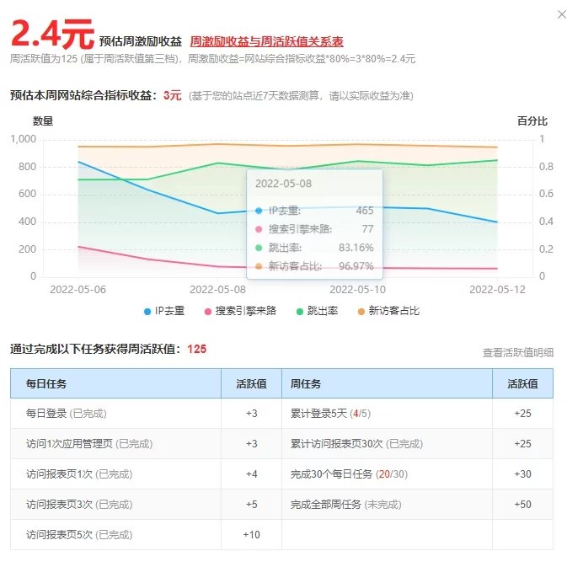Click the 跳出率 legend label
Screen dimensions: 567x567
(x=322, y=311)
